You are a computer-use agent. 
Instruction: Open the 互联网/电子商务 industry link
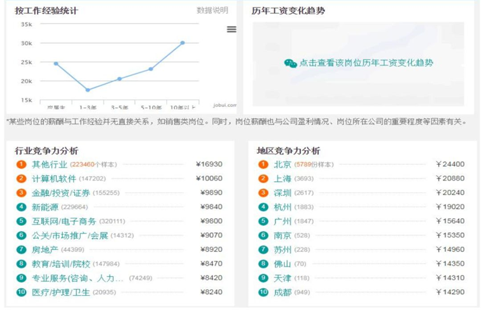click(x=64, y=221)
